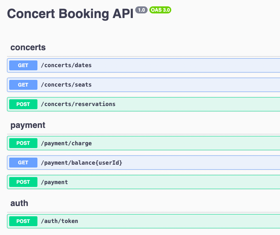Open the /payment/charge endpoint path

coord(66,143)
